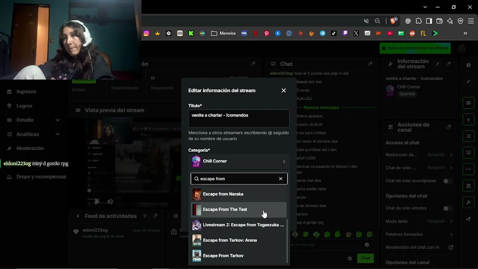This screenshot has width=478, height=269.
Task: Open the Kick bookmark icon
Action: click(191, 33)
